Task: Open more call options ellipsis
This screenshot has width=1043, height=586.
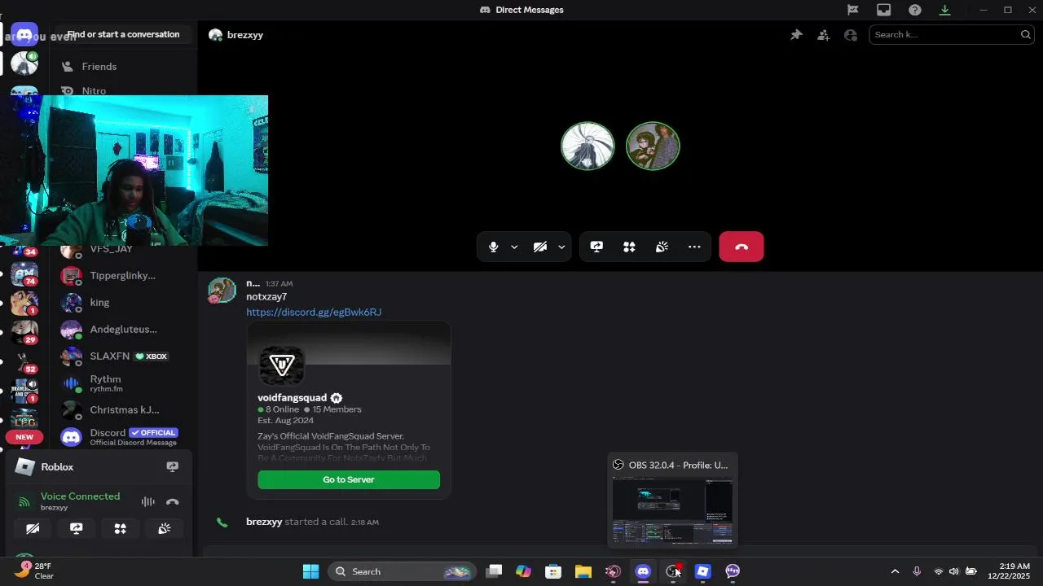Action: tap(694, 247)
